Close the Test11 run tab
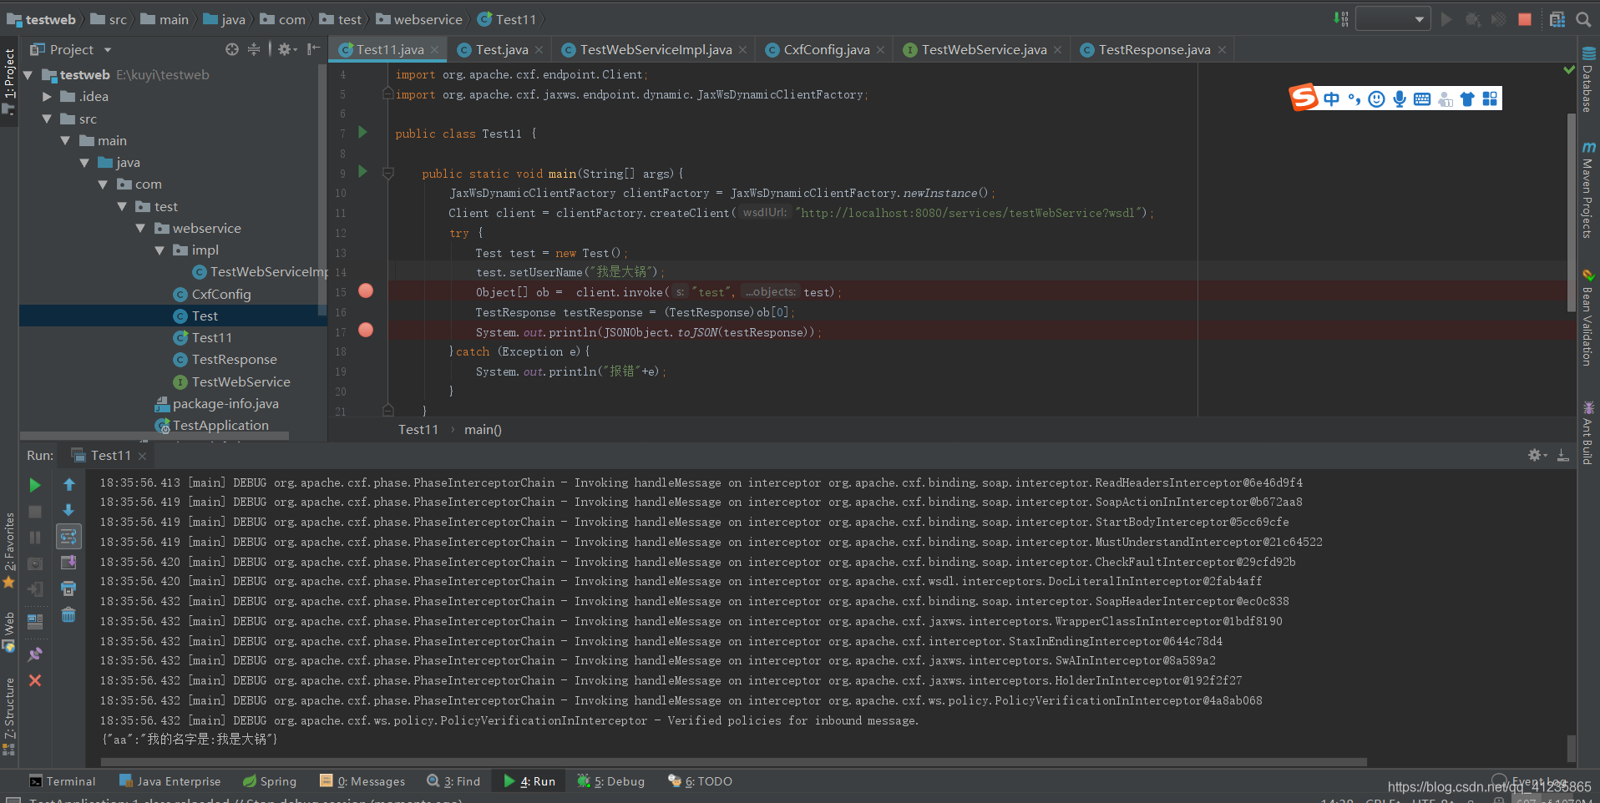Image resolution: width=1600 pixels, height=803 pixels. 143,456
